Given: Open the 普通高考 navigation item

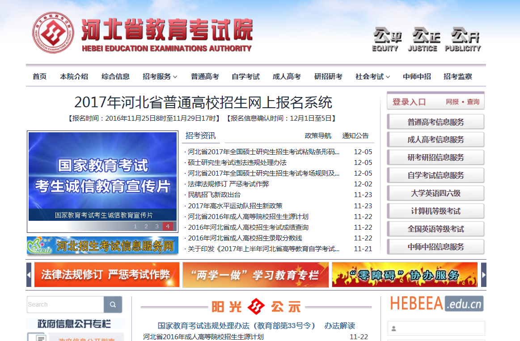Looking at the screenshot, I should point(205,76).
